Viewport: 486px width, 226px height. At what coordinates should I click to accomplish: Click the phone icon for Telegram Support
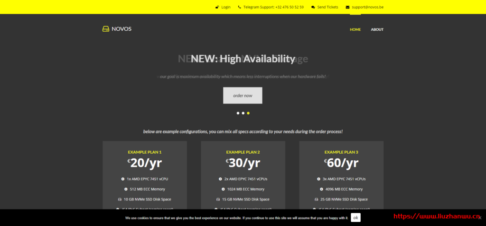click(240, 7)
